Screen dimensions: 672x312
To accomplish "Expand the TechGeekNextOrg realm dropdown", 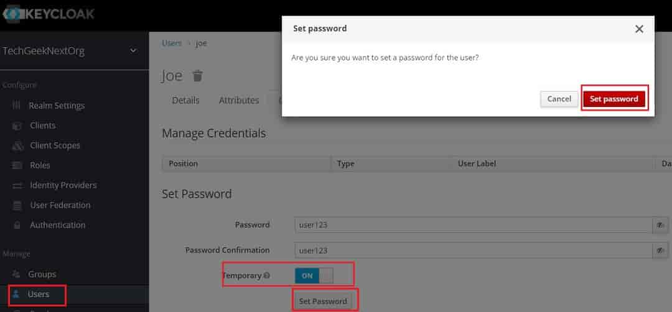I will [133, 51].
